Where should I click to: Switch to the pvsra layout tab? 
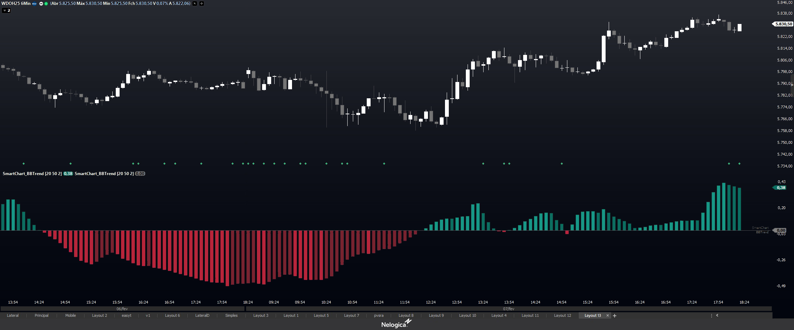379,315
